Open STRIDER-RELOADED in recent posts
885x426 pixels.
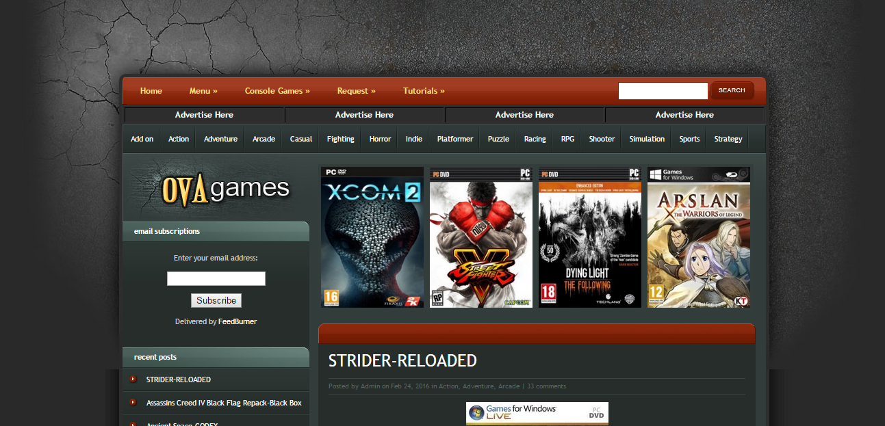coord(179,380)
